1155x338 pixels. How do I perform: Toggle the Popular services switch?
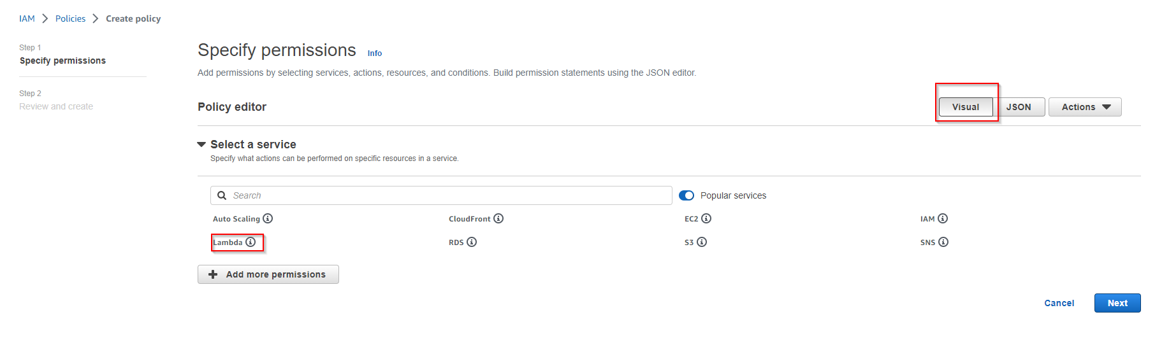(x=686, y=195)
